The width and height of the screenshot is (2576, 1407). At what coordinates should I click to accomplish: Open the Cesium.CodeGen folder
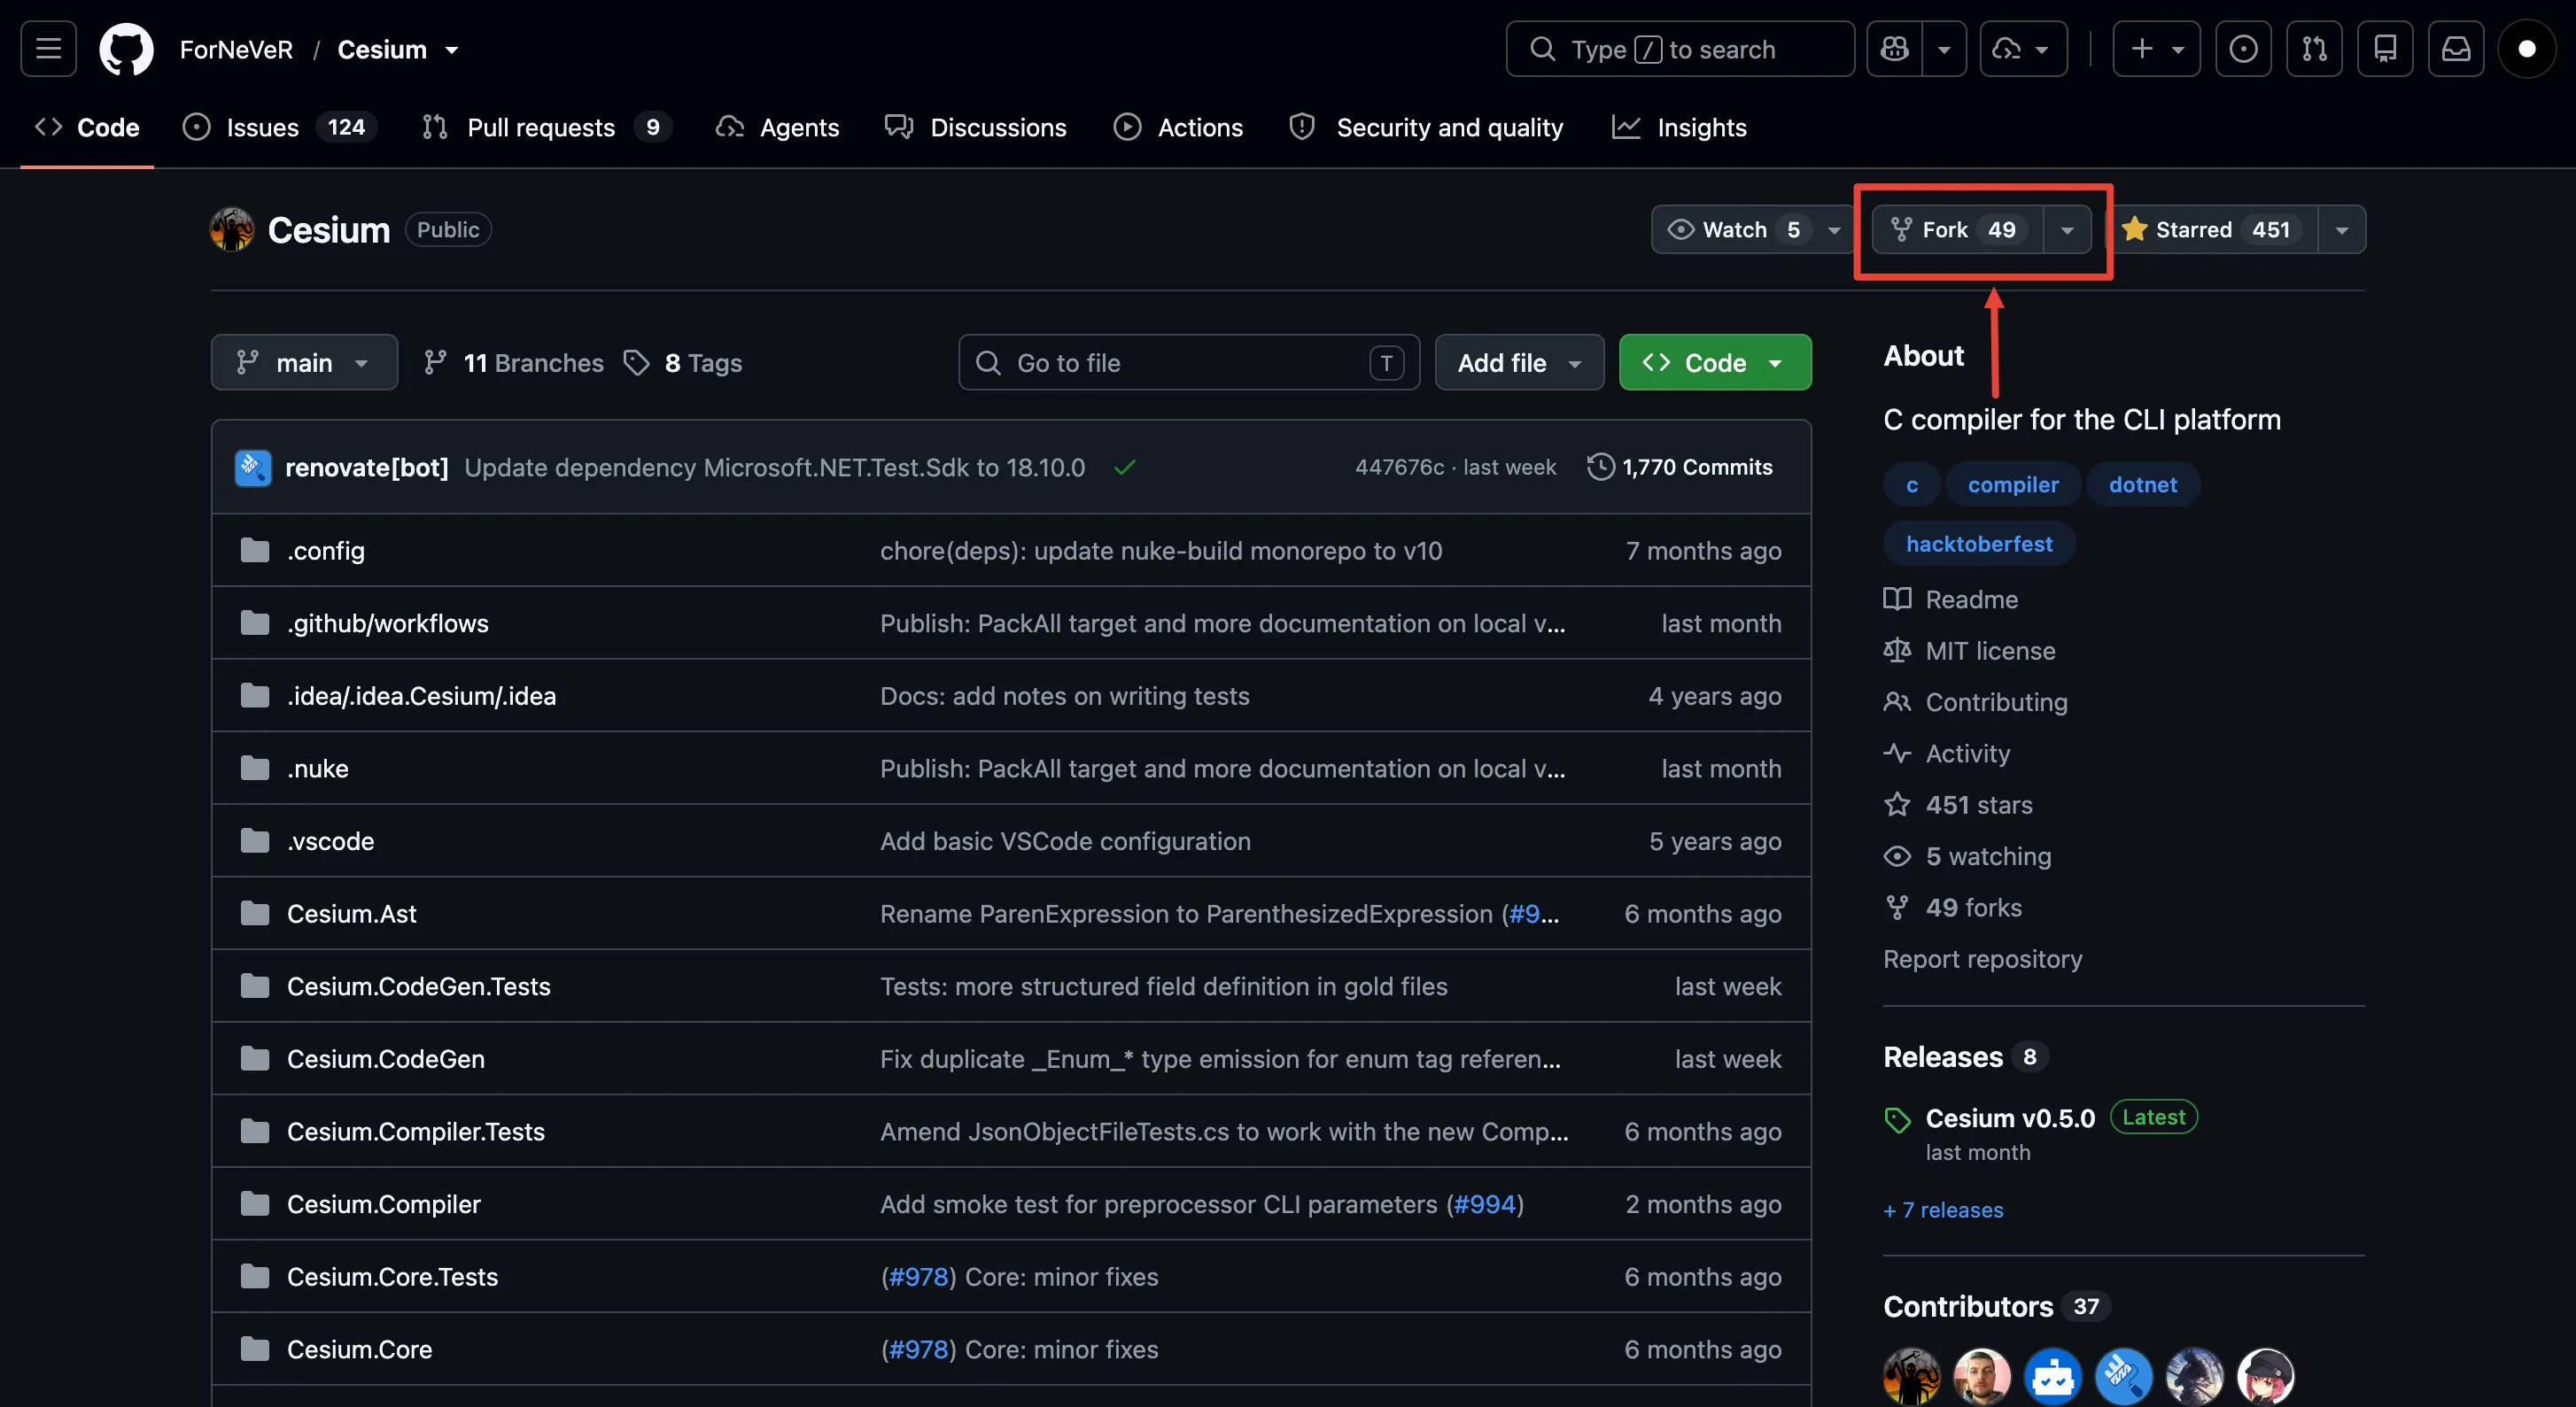coord(386,1059)
